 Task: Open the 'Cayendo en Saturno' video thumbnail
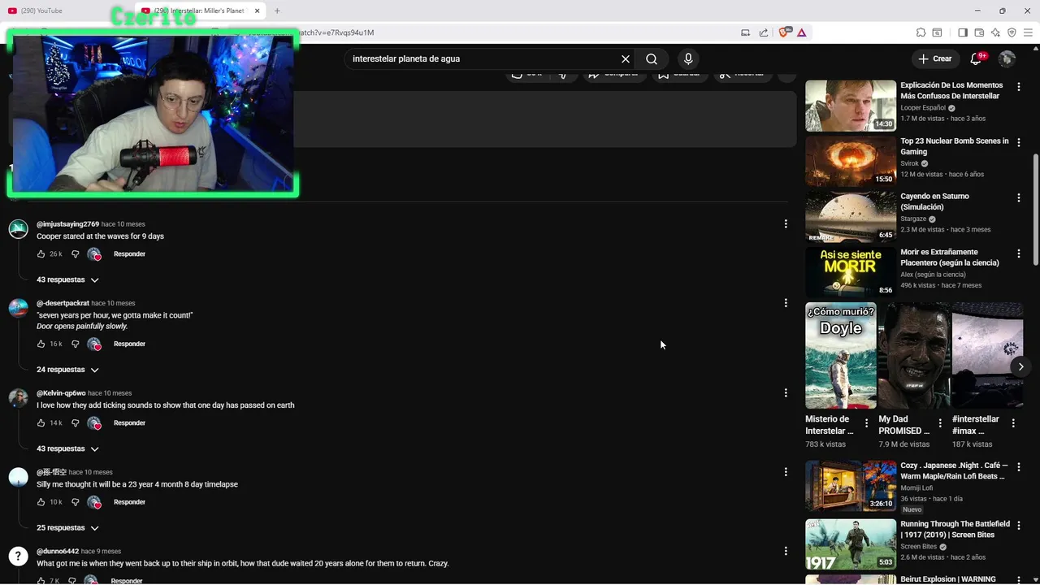[851, 217]
